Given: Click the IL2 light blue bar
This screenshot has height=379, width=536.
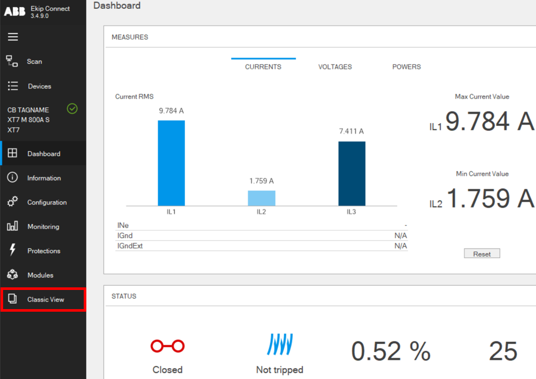Looking at the screenshot, I should pyautogui.click(x=262, y=198).
